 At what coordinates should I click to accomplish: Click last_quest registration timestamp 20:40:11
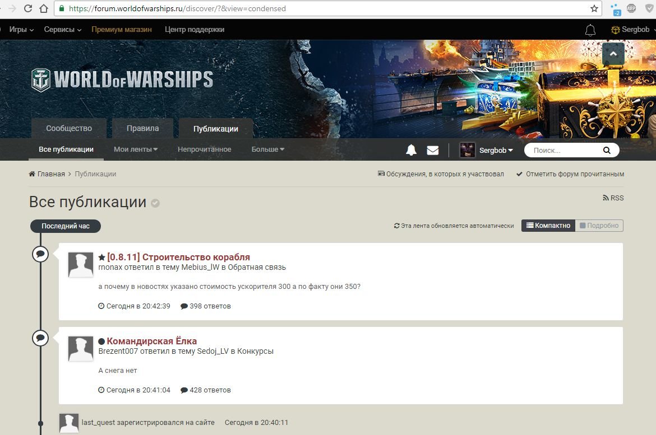click(x=256, y=423)
